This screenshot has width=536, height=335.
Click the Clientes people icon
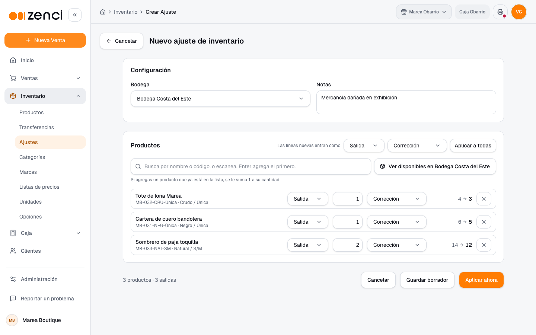(x=13, y=251)
